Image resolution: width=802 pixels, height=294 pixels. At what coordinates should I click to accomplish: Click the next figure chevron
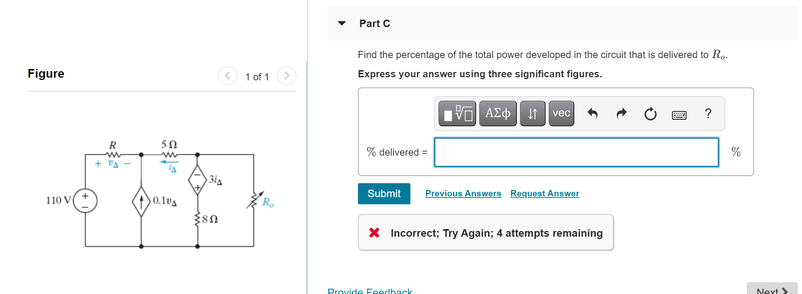[x=287, y=75]
